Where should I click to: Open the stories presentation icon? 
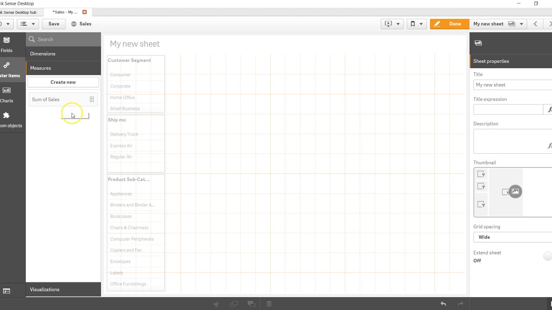pyautogui.click(x=388, y=24)
